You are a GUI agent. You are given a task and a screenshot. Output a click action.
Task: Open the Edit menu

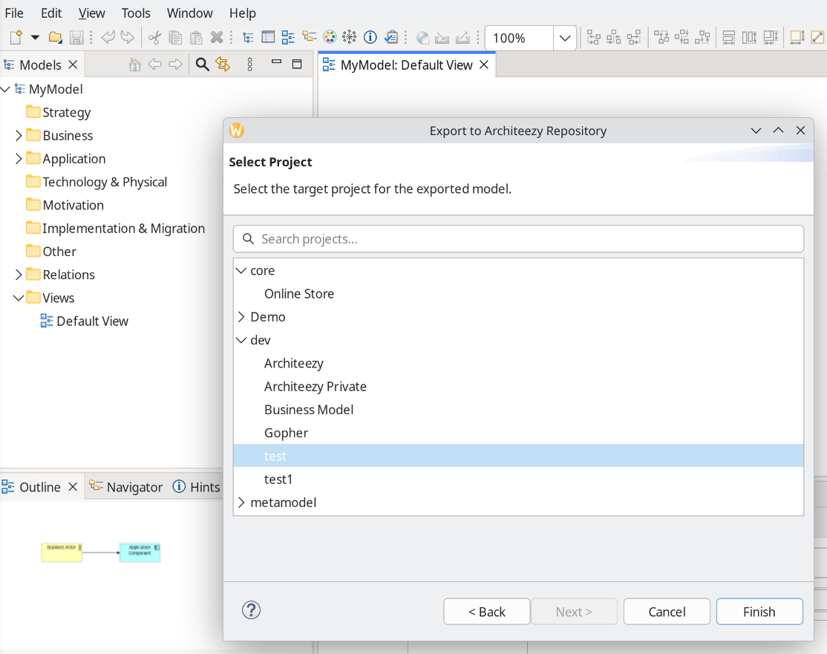(51, 13)
